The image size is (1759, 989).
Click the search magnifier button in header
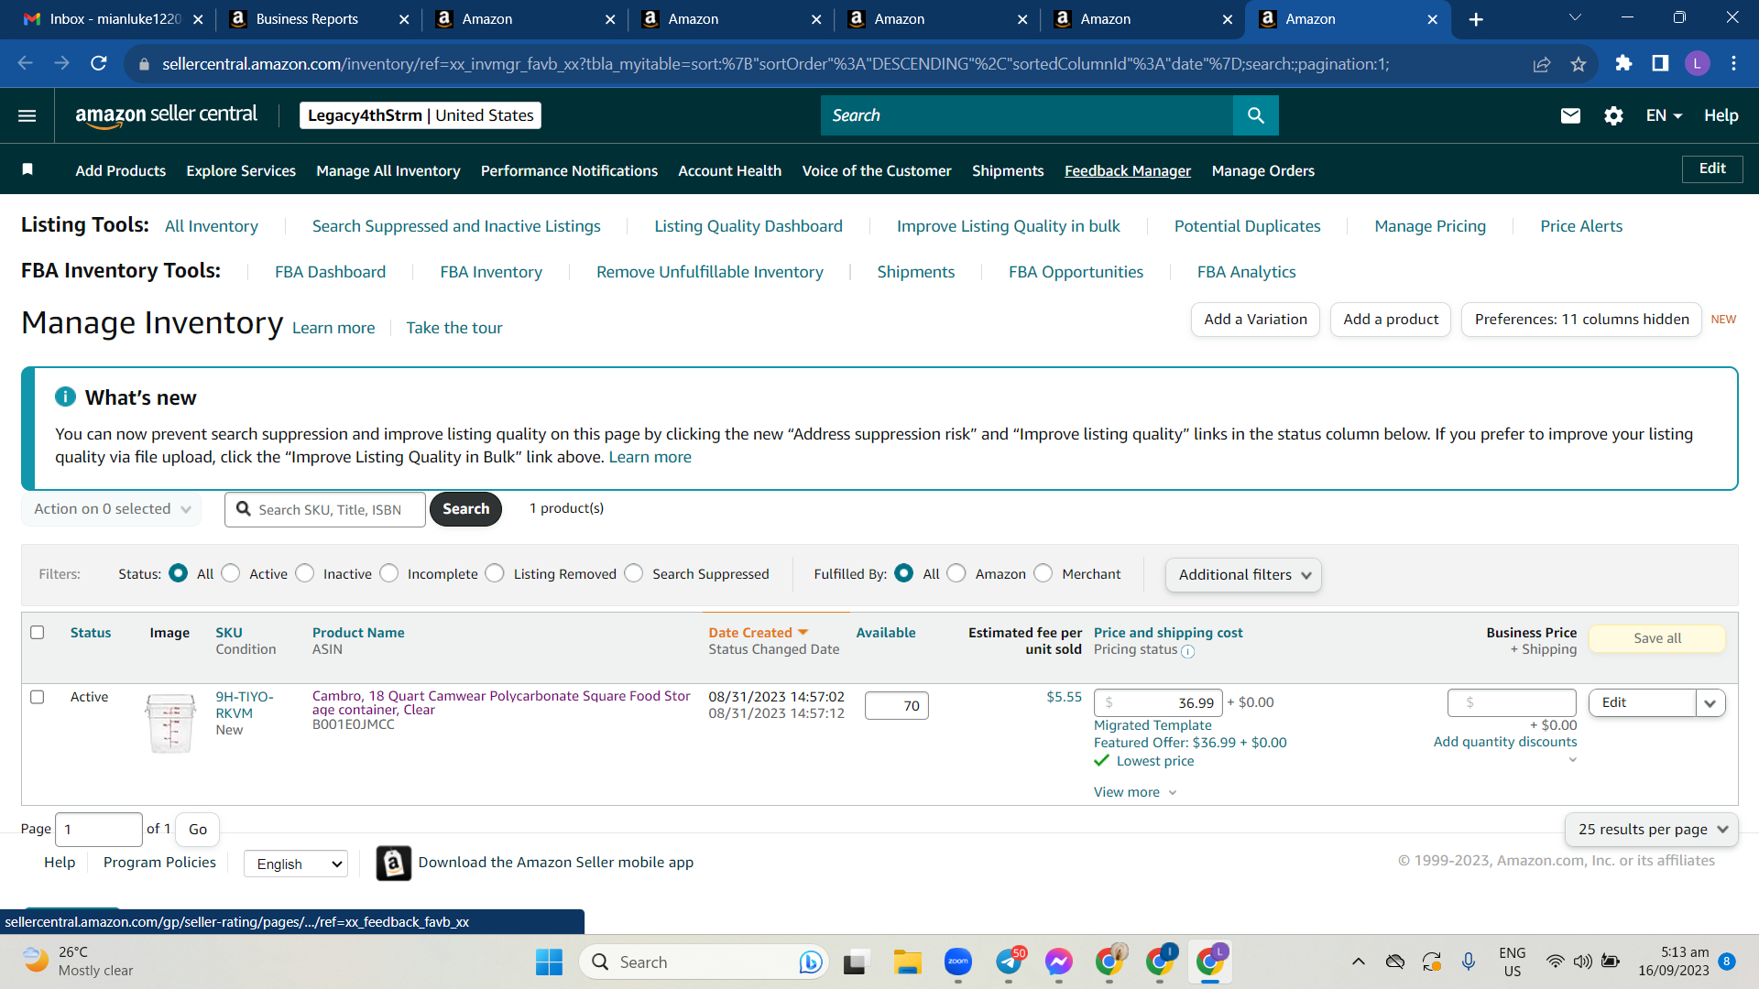1255,115
